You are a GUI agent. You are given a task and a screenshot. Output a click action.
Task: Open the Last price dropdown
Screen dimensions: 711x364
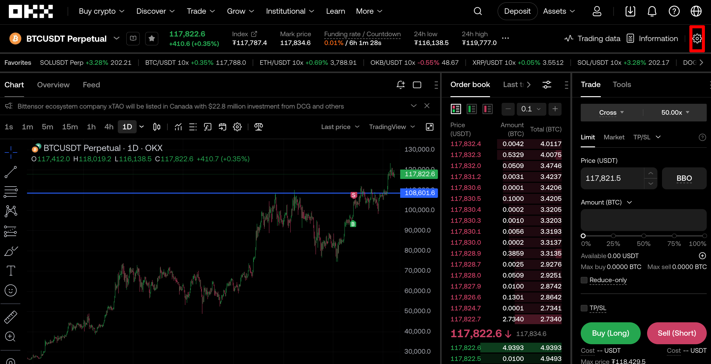340,127
